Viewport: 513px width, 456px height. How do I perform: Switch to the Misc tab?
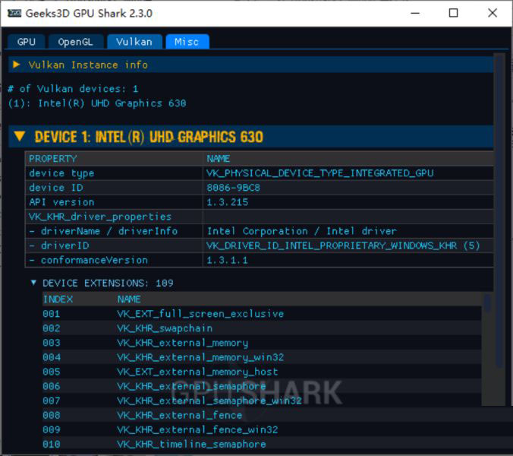(x=187, y=42)
